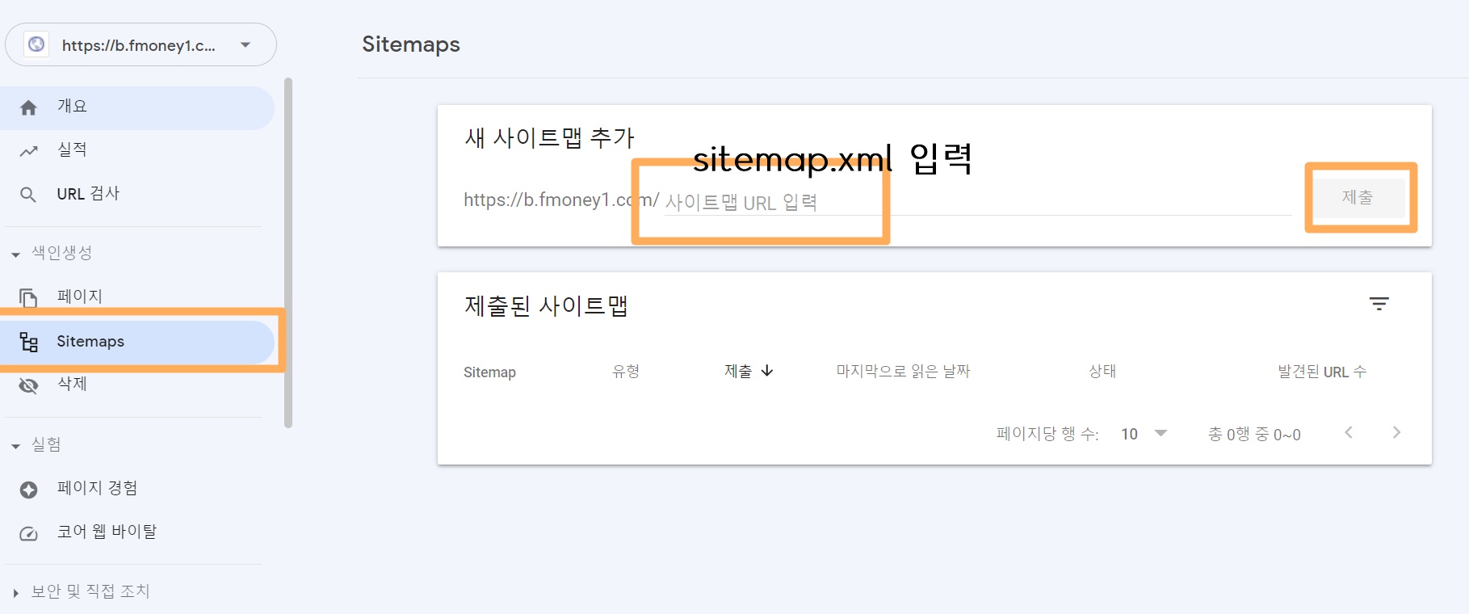Sort by the 상태 column header
This screenshot has height=614, width=1469.
pos(1102,372)
